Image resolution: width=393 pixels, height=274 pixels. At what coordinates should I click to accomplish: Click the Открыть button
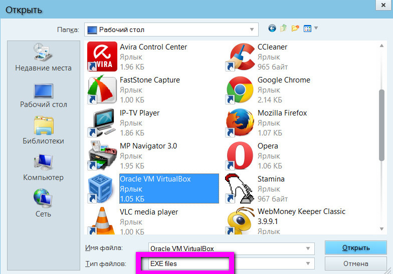[356, 248]
